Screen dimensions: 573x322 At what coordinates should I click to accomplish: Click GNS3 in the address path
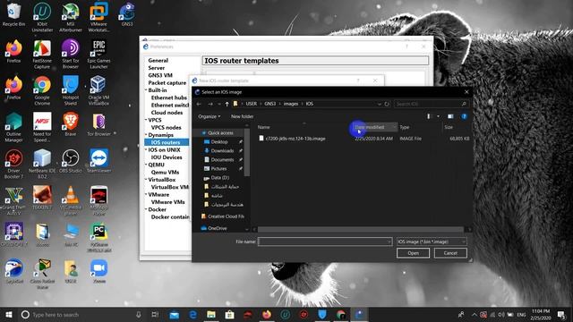click(x=270, y=104)
